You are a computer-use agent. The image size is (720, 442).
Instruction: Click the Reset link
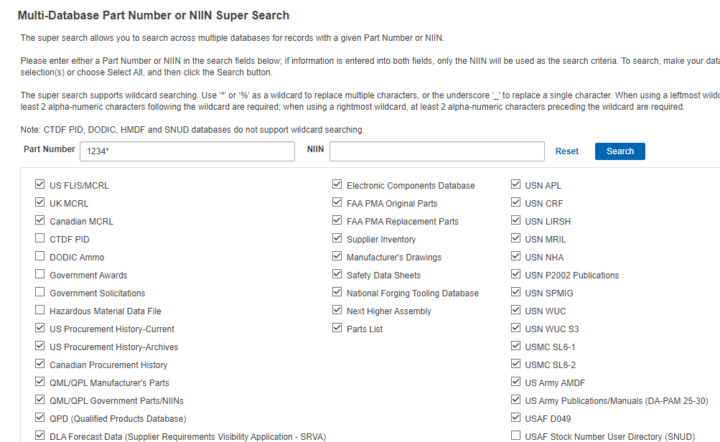tap(566, 151)
